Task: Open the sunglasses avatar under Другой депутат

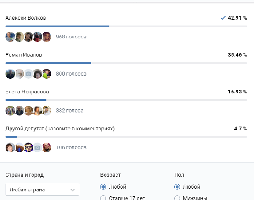Action: coord(28,147)
